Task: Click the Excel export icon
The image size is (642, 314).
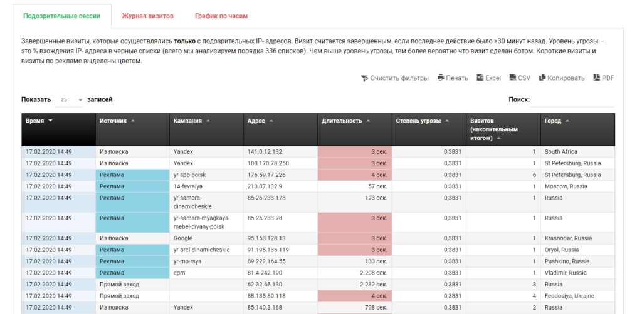Action: tap(480, 78)
